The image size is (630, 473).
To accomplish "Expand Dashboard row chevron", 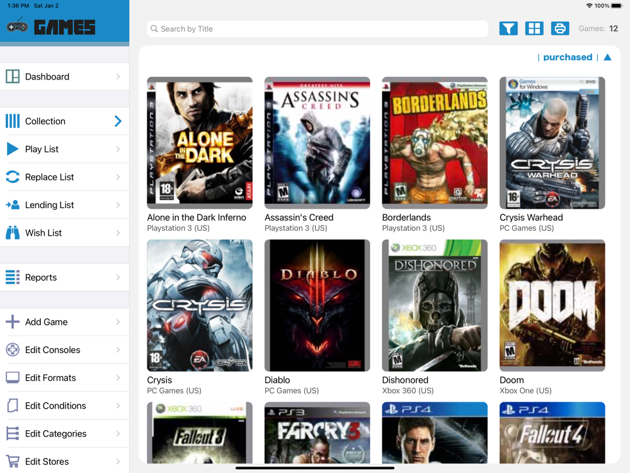I will [x=118, y=76].
